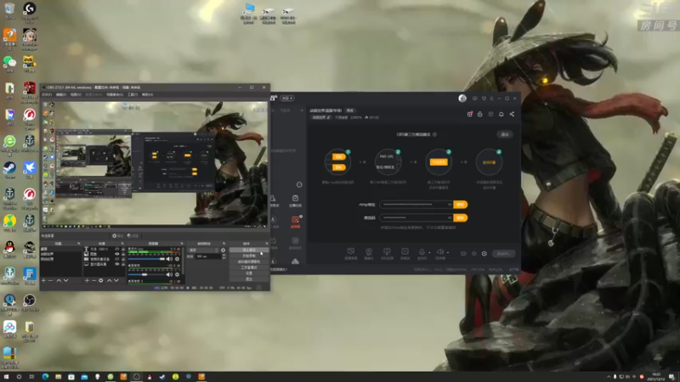Screen dimensions: 680x382
Task: Open the Edit menu in OBS
Action: (61, 94)
